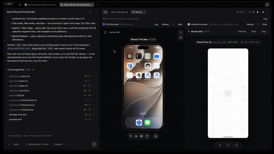Reload the iOS Simulator
Image resolution: width=274 pixels, height=154 pixels.
[x=165, y=24]
